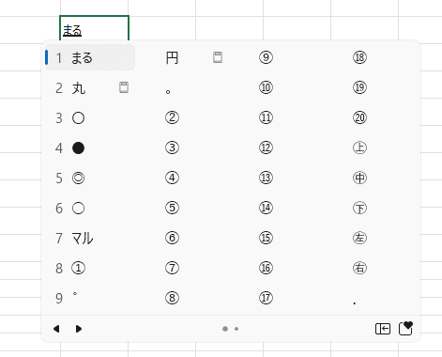Viewport: 442px width, 357px height.
Task: Collapse the expanded candidate window
Action: point(383,329)
